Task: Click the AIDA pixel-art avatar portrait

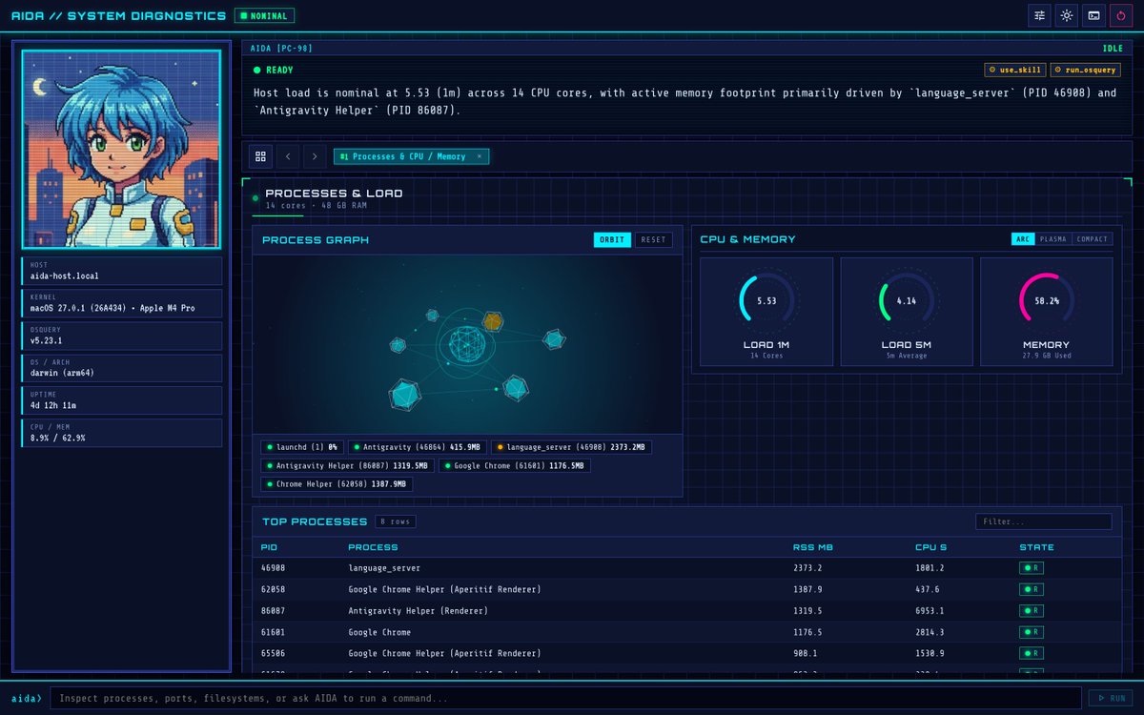Action: 122,150
